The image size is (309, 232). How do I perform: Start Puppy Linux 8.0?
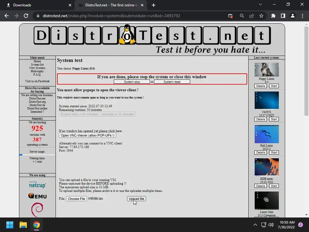point(274,86)
